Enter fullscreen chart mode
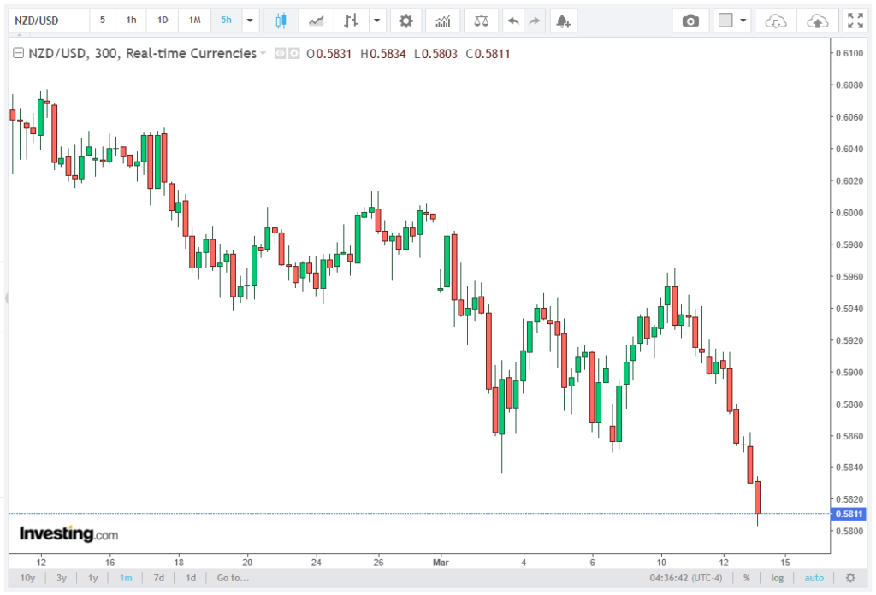 pyautogui.click(x=854, y=20)
